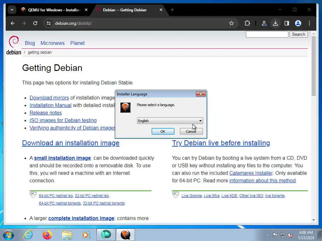Open the Download mirrors link

coord(49,98)
